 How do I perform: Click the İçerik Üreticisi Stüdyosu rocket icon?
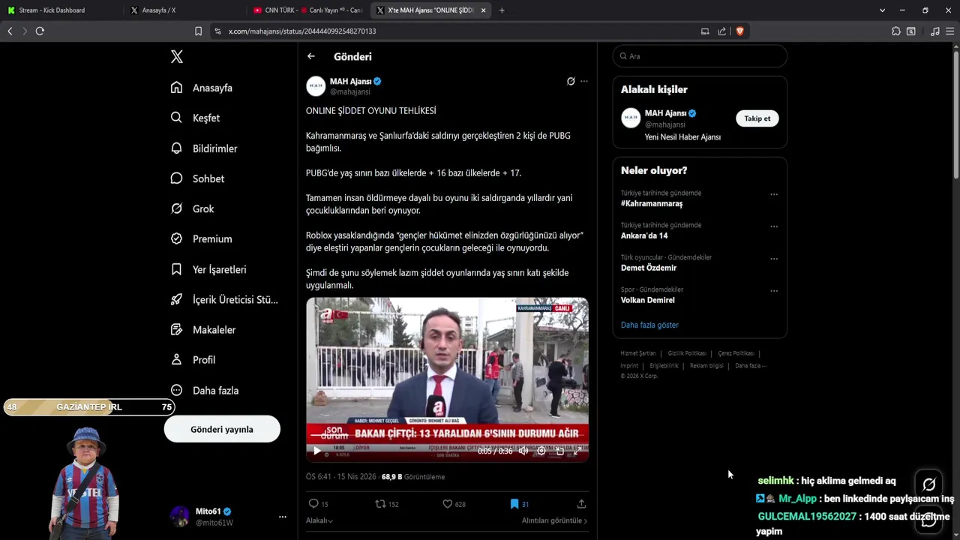[x=176, y=299]
